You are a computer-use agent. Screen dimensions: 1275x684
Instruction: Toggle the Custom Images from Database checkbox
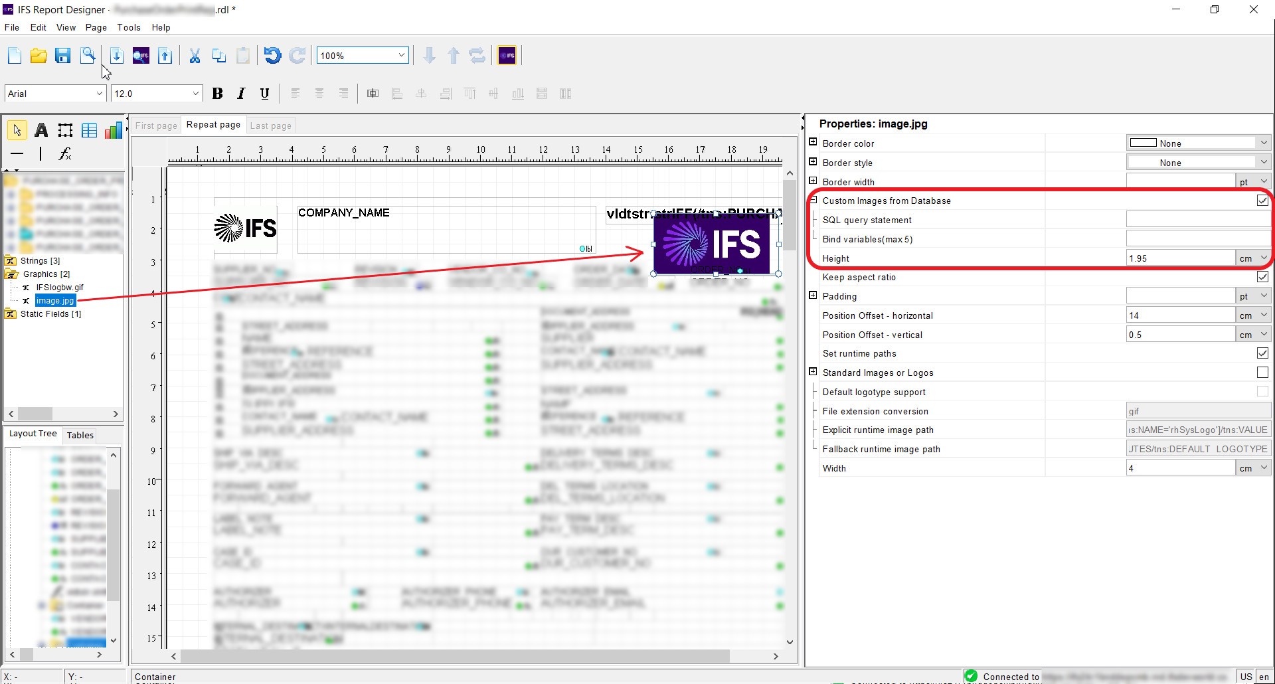(1262, 200)
